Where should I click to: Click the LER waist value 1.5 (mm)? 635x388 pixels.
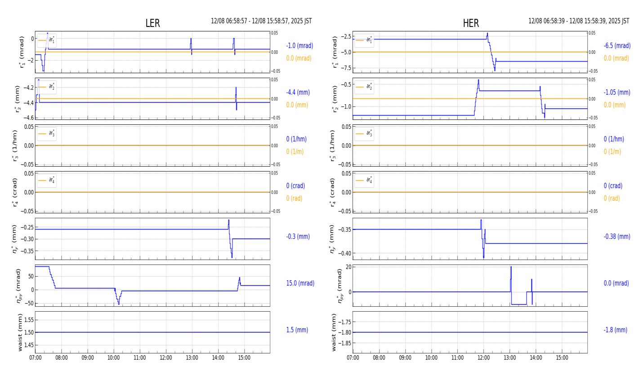coord(297,330)
